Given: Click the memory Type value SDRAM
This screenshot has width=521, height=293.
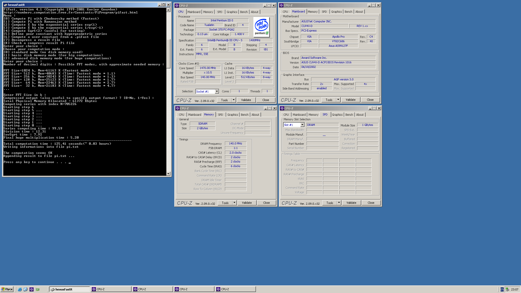Looking at the screenshot, I should [202, 124].
